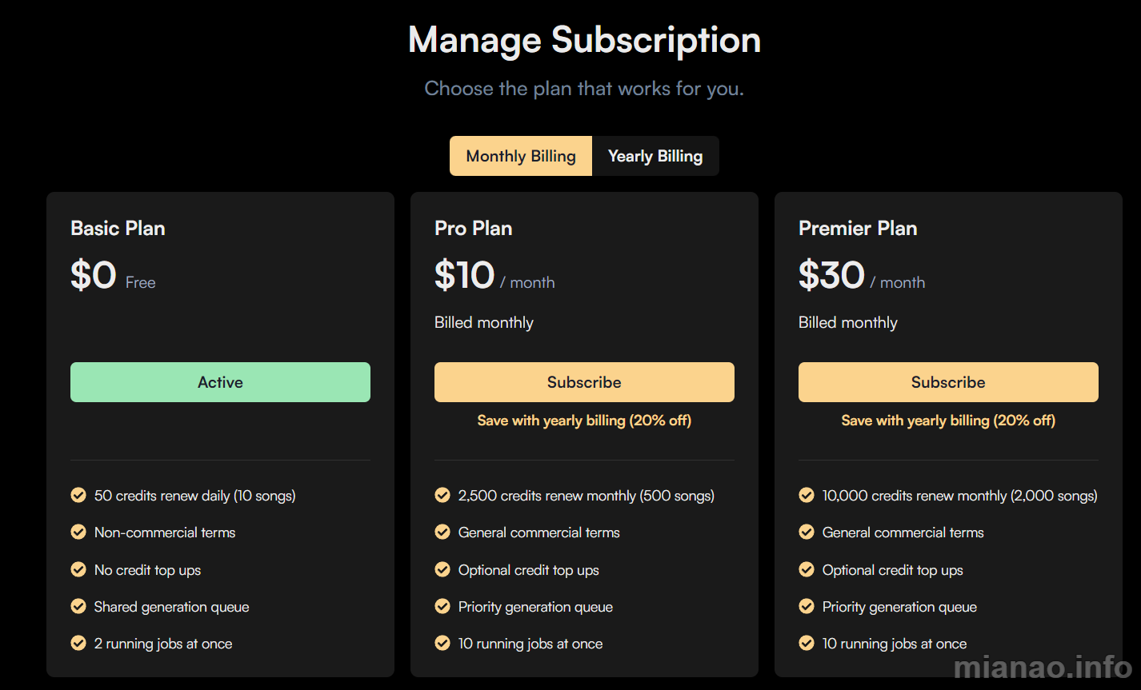Subscribe to the Pro Plan

(584, 382)
